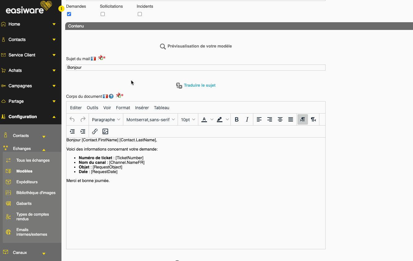Uncheck the Demandes checkbox
The width and height of the screenshot is (413, 261).
pyautogui.click(x=69, y=14)
